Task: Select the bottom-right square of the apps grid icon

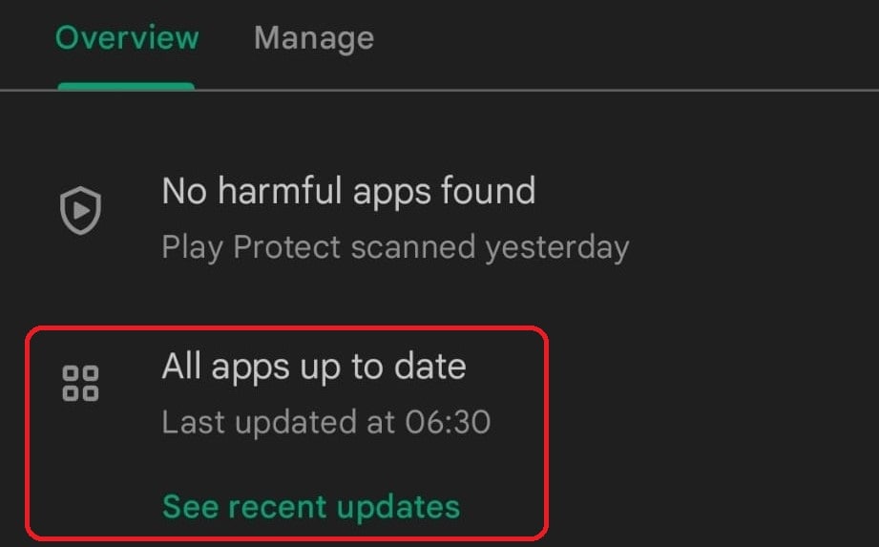Action: tap(91, 393)
